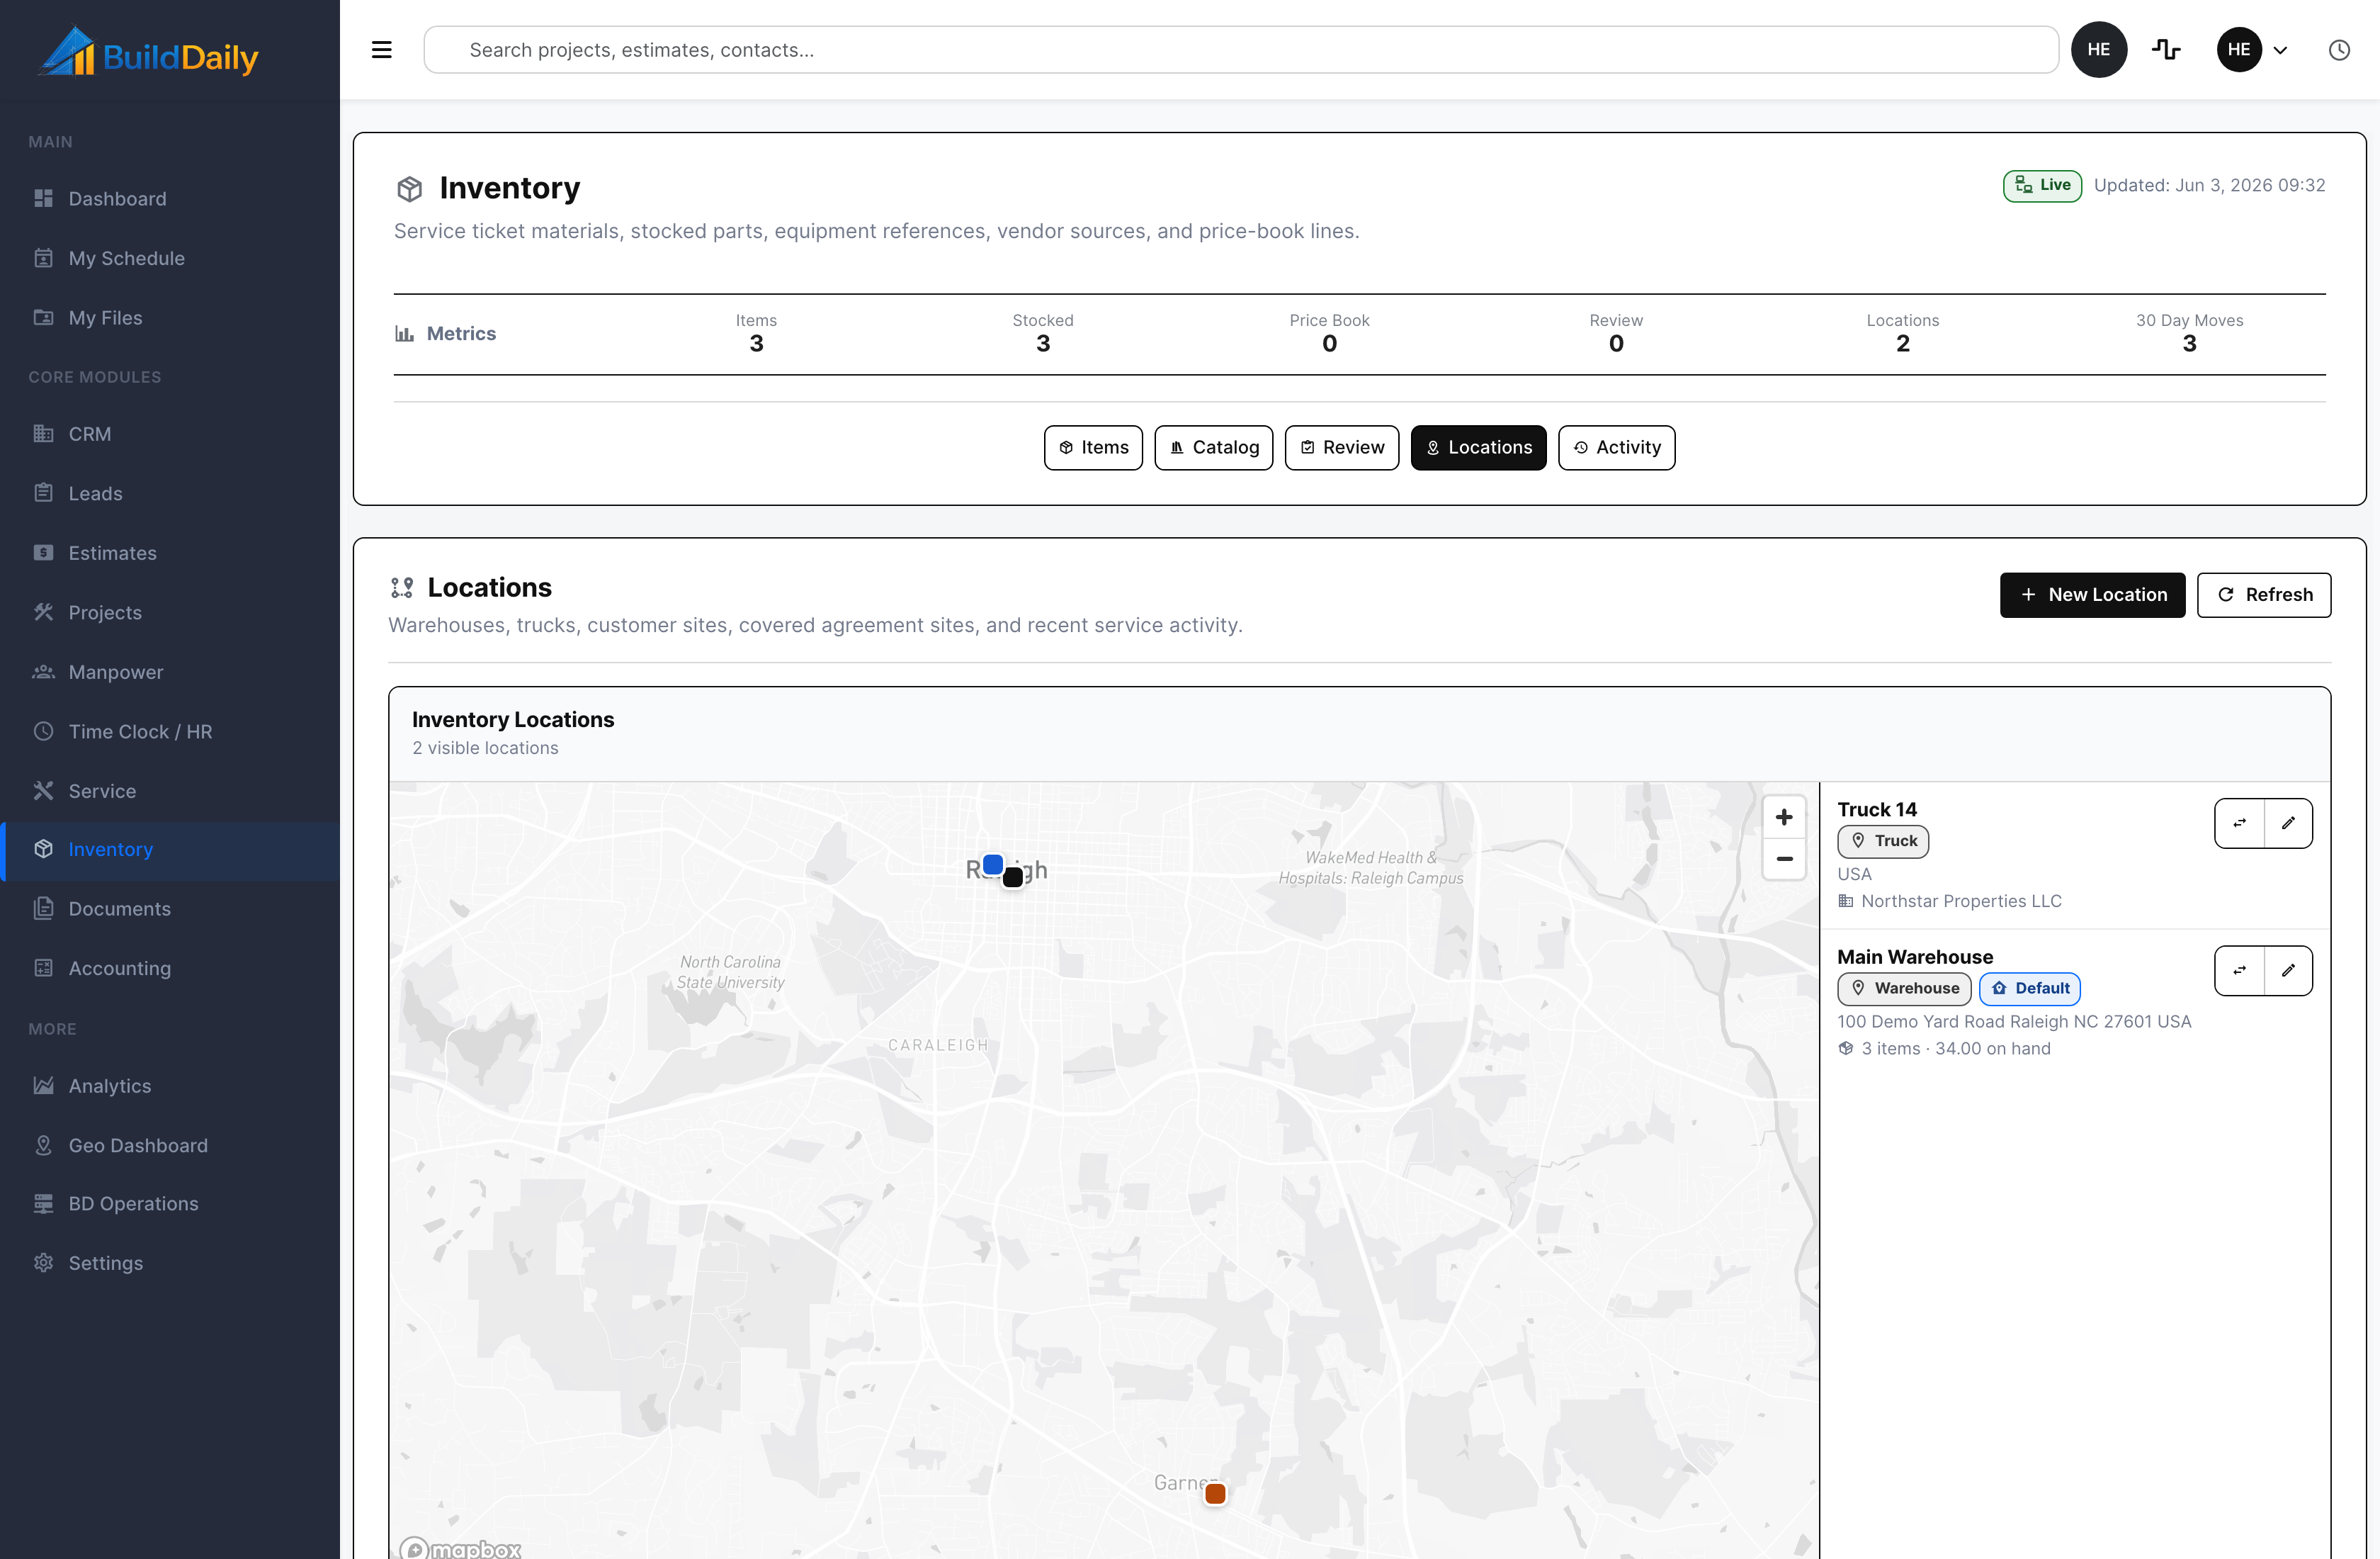Switch to the Review tab

pyautogui.click(x=1342, y=447)
